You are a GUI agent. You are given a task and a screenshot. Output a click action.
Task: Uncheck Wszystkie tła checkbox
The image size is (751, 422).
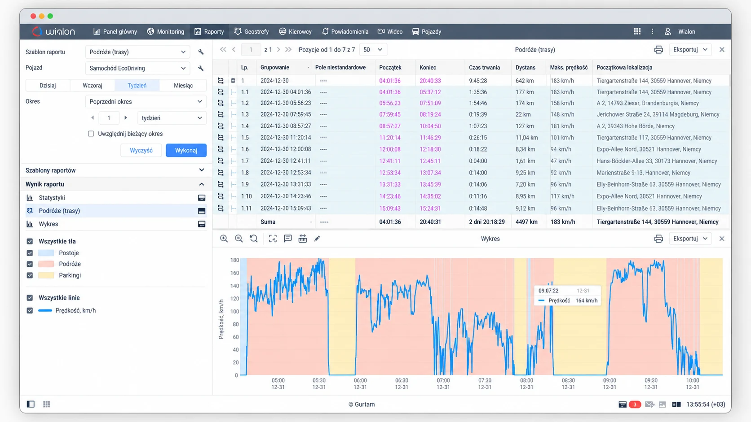click(x=30, y=241)
